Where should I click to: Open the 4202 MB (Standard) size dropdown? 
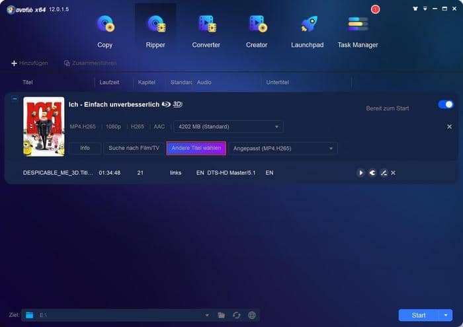229,127
